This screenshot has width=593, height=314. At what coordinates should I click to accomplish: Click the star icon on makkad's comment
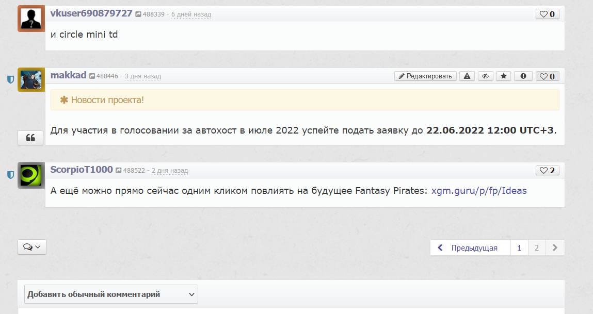tap(503, 76)
